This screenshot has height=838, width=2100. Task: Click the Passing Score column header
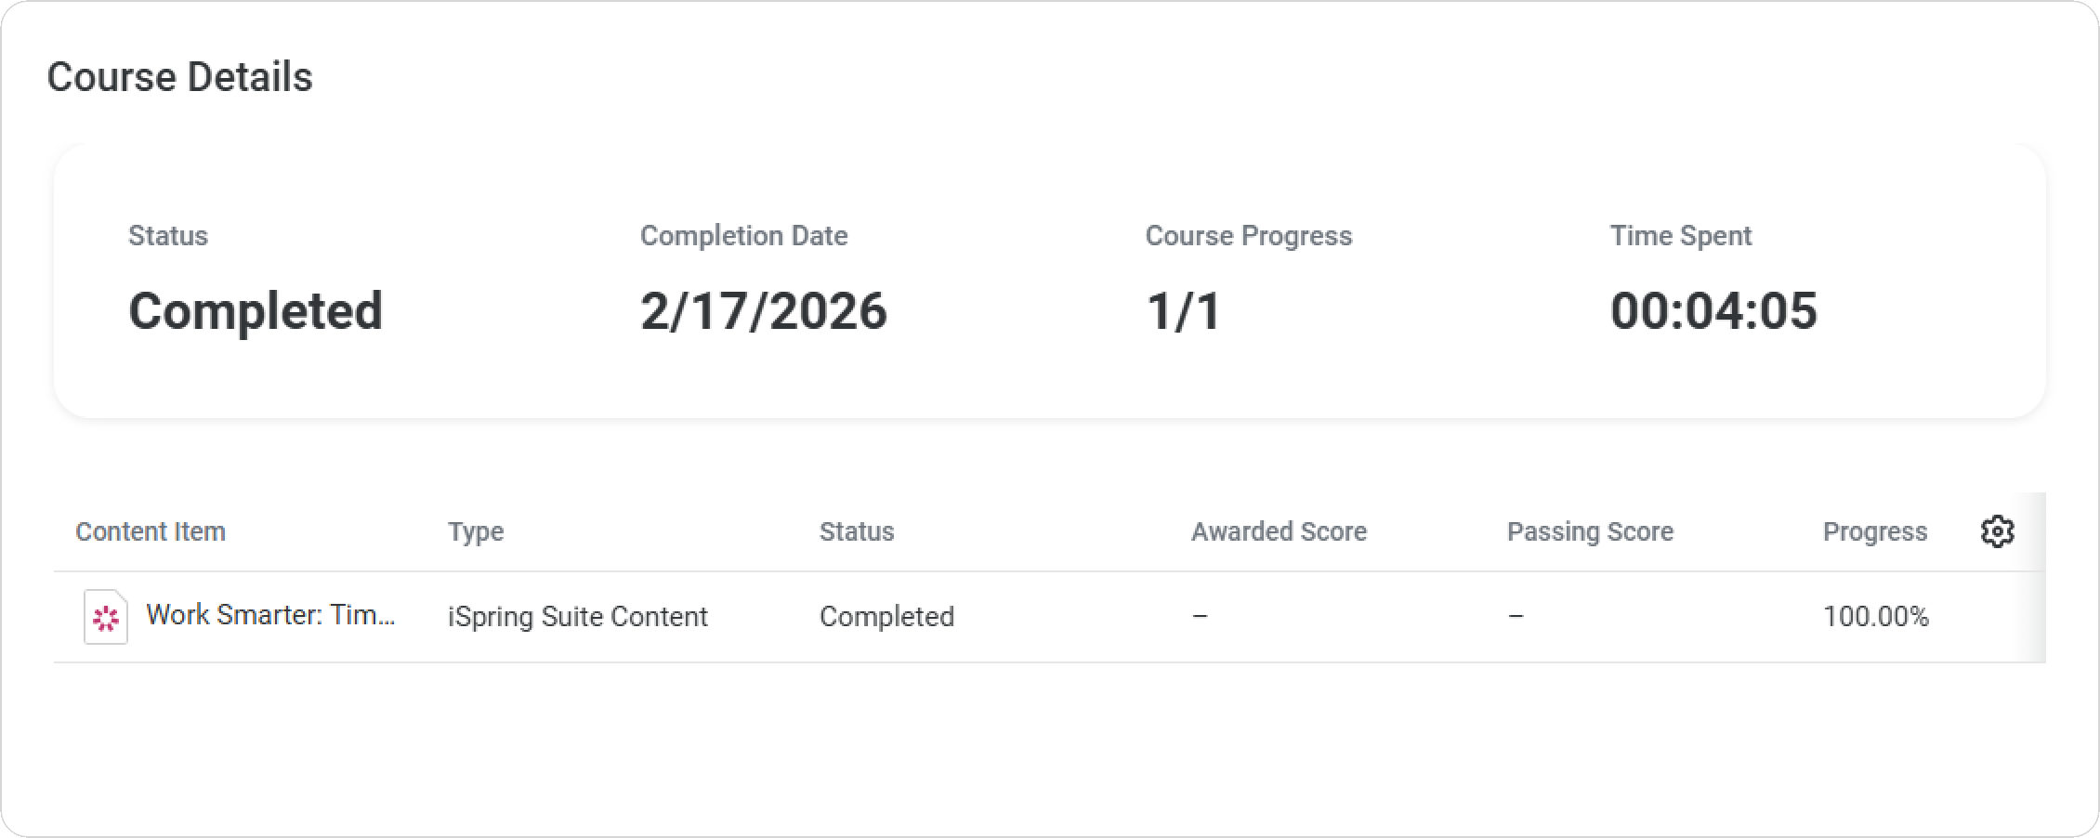1590,531
